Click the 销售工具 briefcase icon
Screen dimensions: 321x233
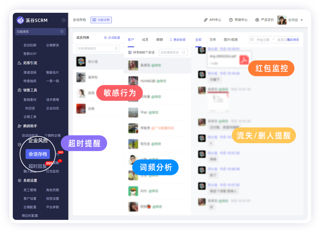(19, 90)
